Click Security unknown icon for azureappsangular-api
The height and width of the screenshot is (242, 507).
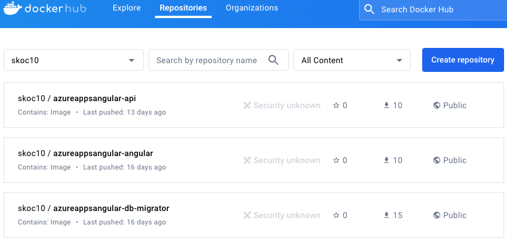tap(247, 106)
